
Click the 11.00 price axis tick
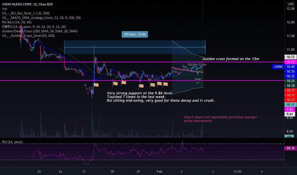pos(291,49)
